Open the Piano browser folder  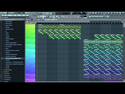click(x=7, y=49)
